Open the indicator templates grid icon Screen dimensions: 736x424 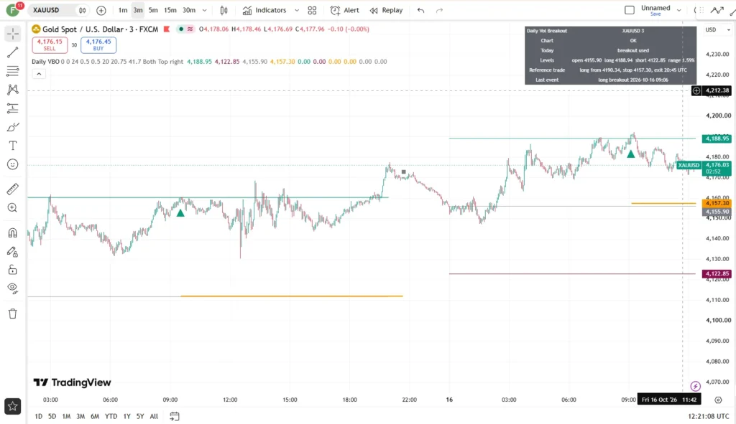coord(312,10)
